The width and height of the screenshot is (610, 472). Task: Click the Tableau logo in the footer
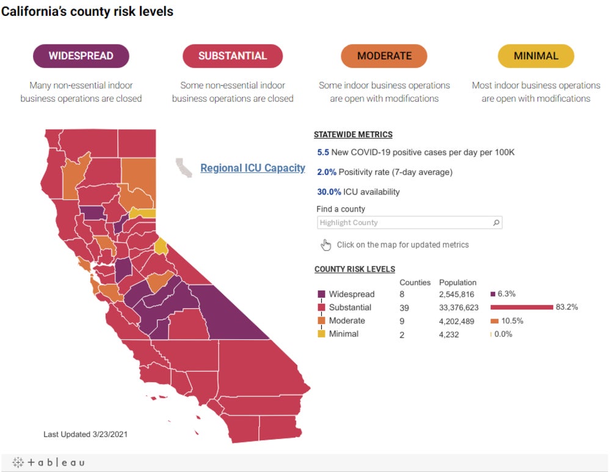pos(49,462)
